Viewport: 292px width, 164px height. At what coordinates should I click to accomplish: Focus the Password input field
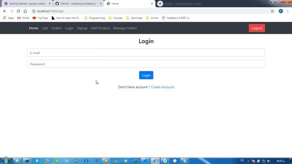[146, 64]
